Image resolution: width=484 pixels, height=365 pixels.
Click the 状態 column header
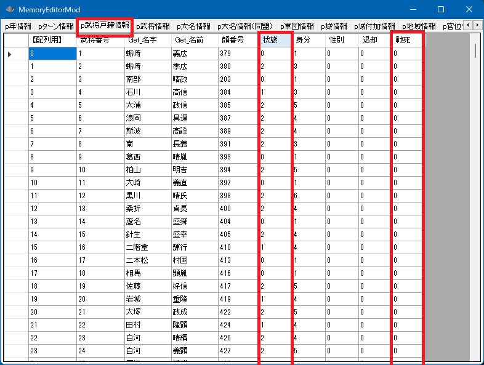point(275,40)
